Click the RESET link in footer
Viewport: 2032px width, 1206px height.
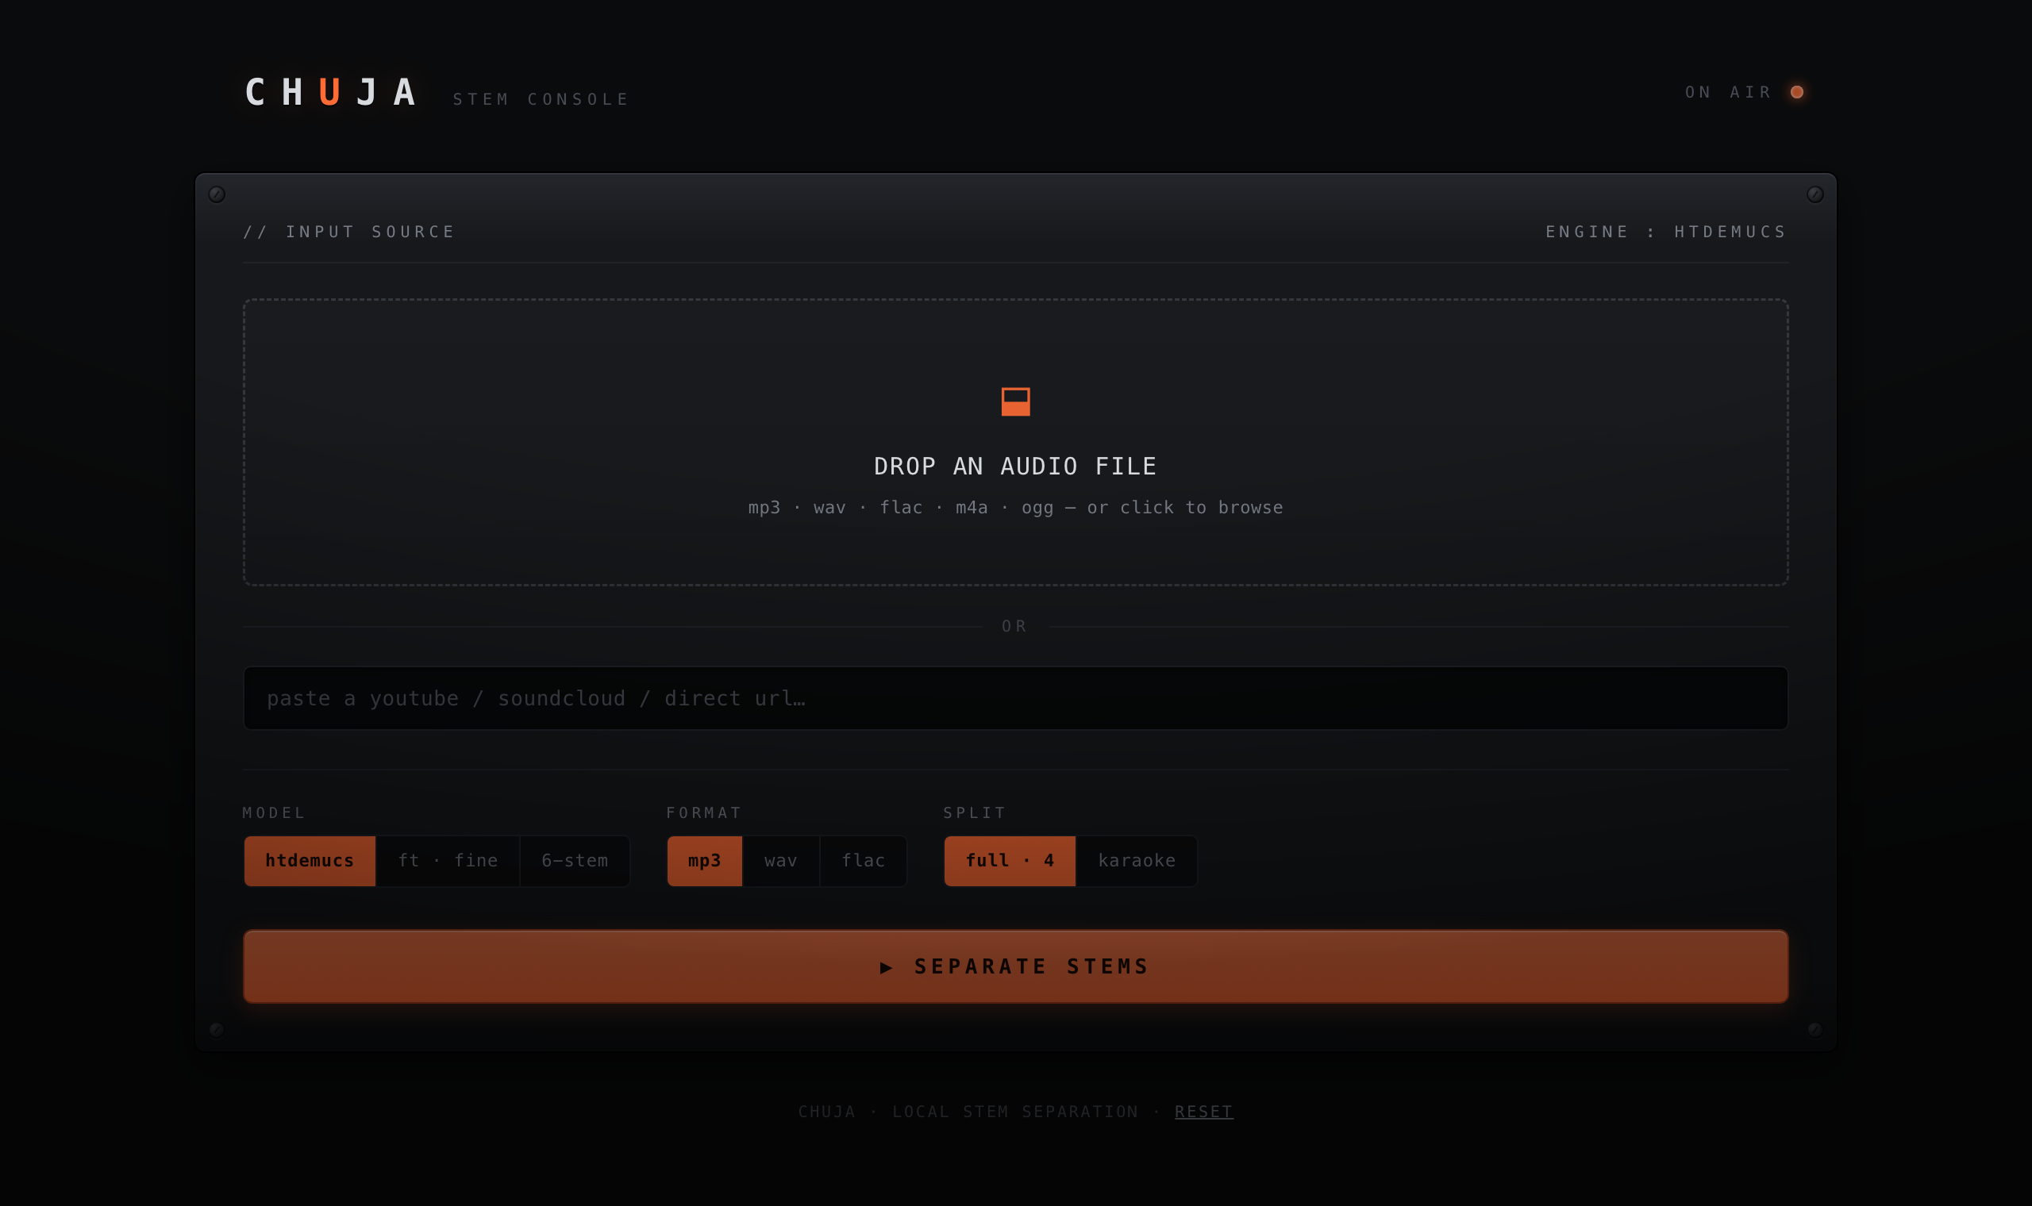click(1204, 1112)
